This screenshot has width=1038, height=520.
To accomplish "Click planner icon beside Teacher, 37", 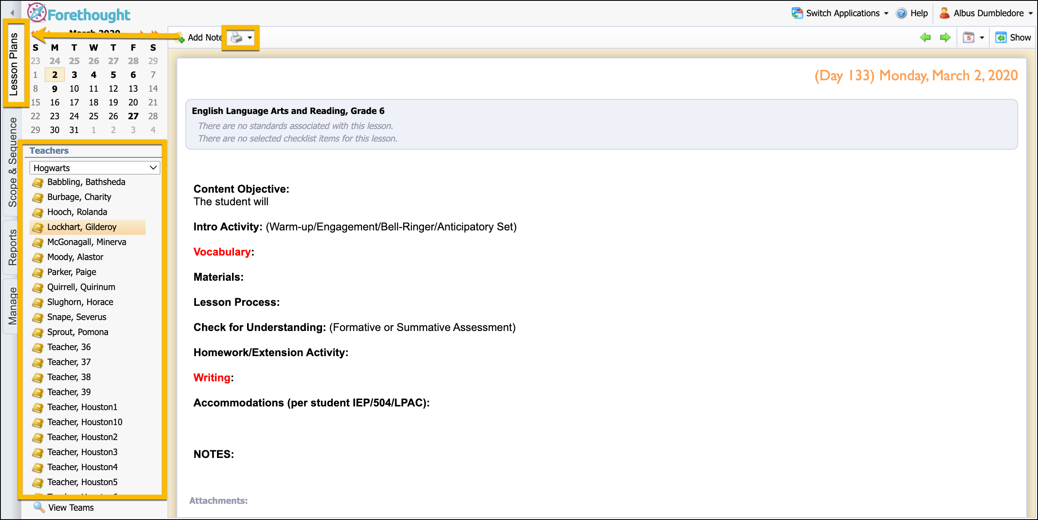I will pos(38,363).
